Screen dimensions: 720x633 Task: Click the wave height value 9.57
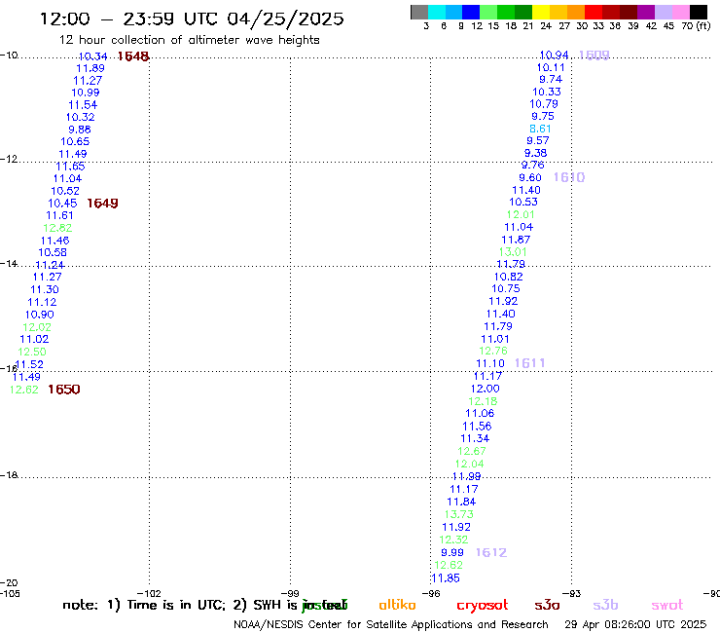pyautogui.click(x=538, y=140)
